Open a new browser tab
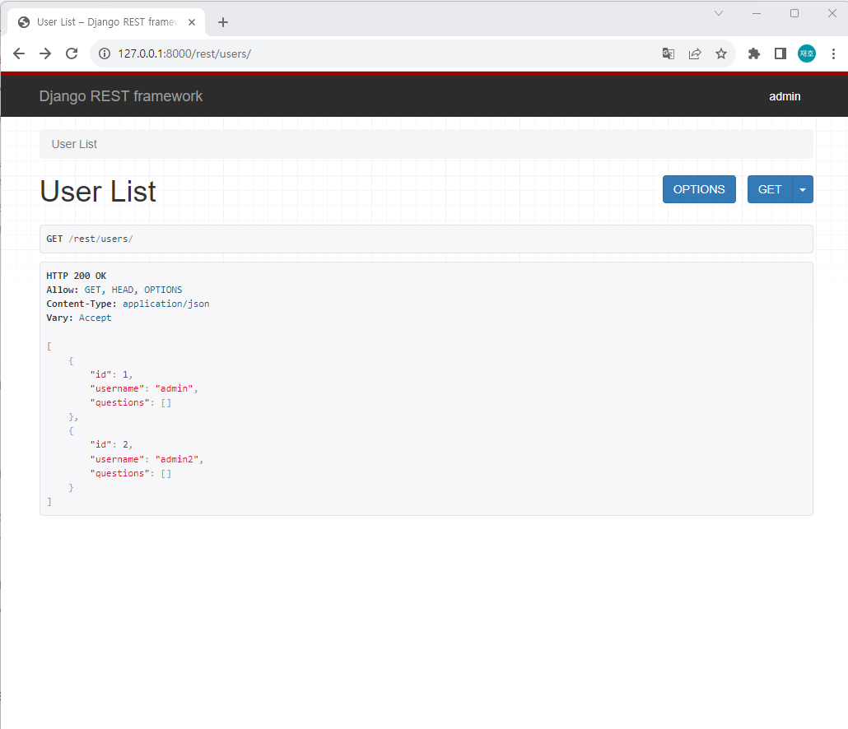The width and height of the screenshot is (848, 729). 223,22
